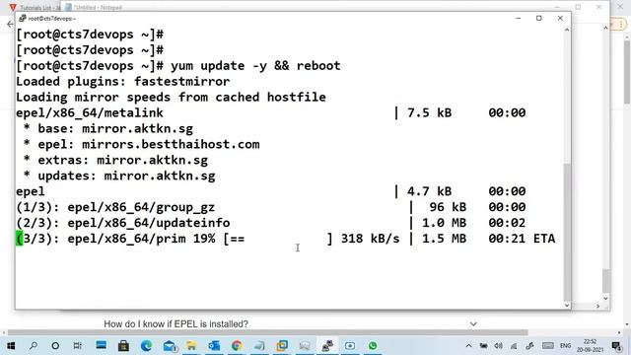
Task: Click PuTTY vertical scrollbar thumb
Action: click(567, 232)
